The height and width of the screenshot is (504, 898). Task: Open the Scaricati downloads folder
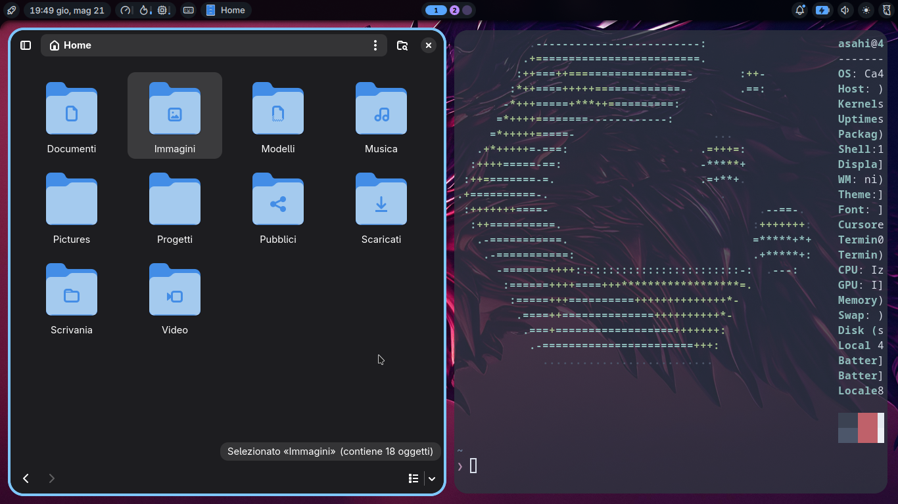click(x=381, y=199)
